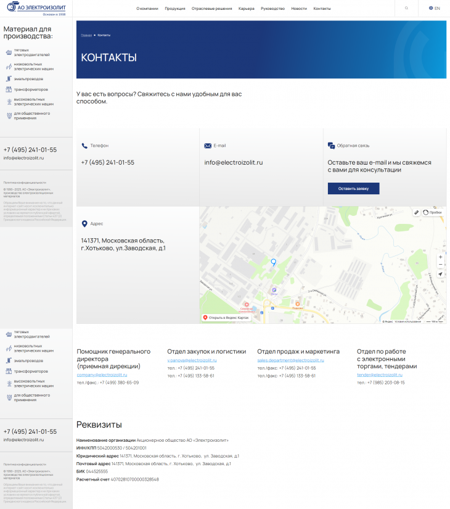Switch site language to EN
The image size is (450, 509).
[x=434, y=8]
